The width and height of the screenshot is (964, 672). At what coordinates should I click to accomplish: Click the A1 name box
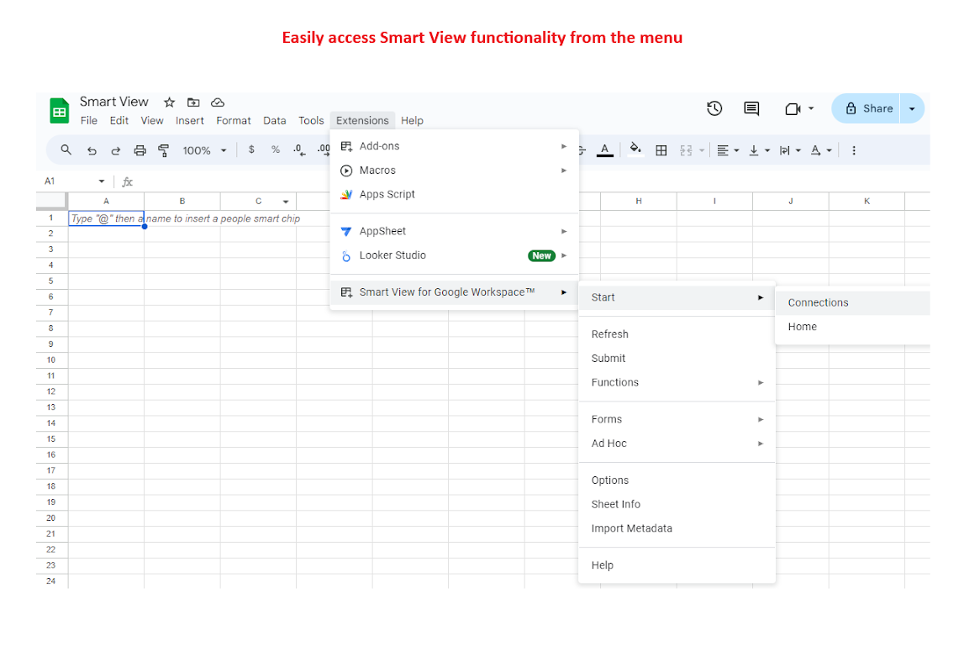(x=74, y=181)
